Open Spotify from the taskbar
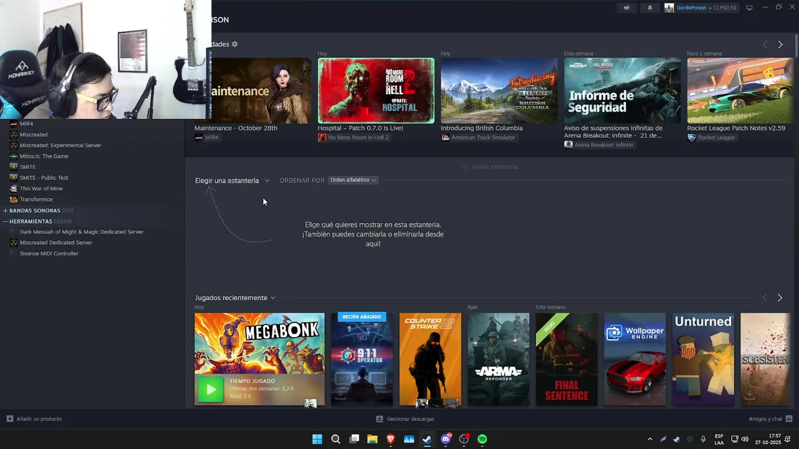The image size is (799, 449). [483, 439]
